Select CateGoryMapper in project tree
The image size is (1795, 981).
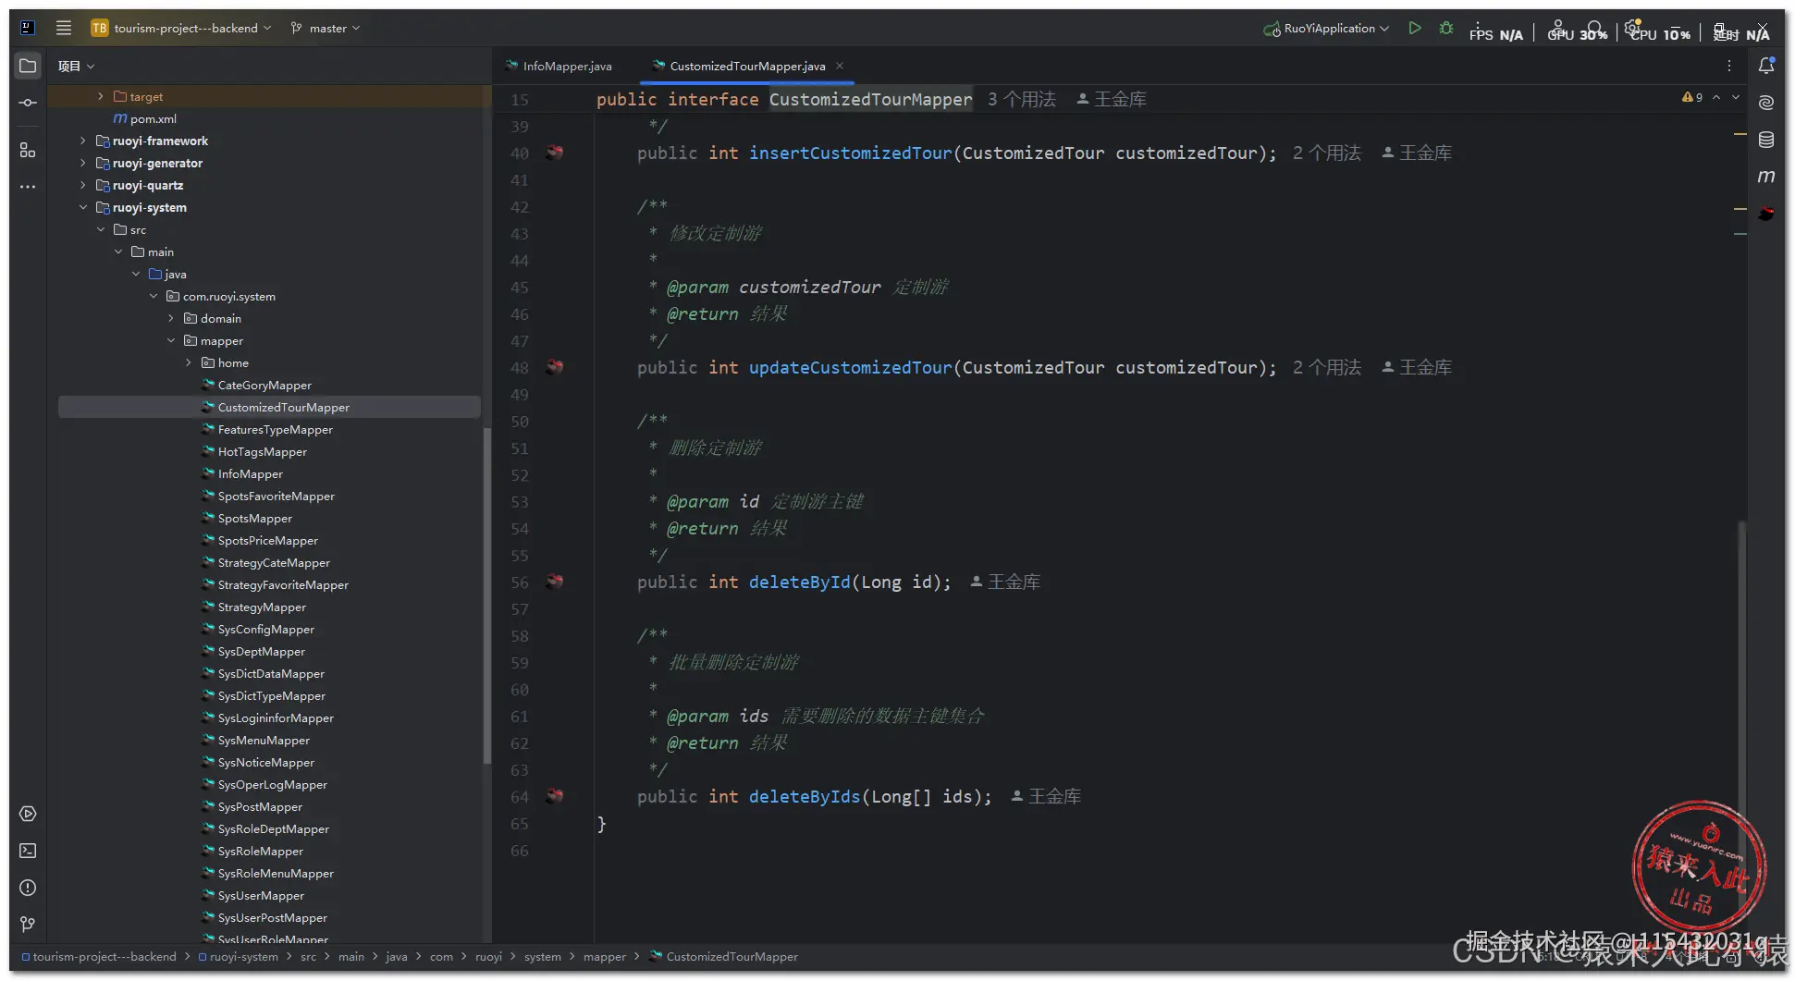(x=264, y=385)
